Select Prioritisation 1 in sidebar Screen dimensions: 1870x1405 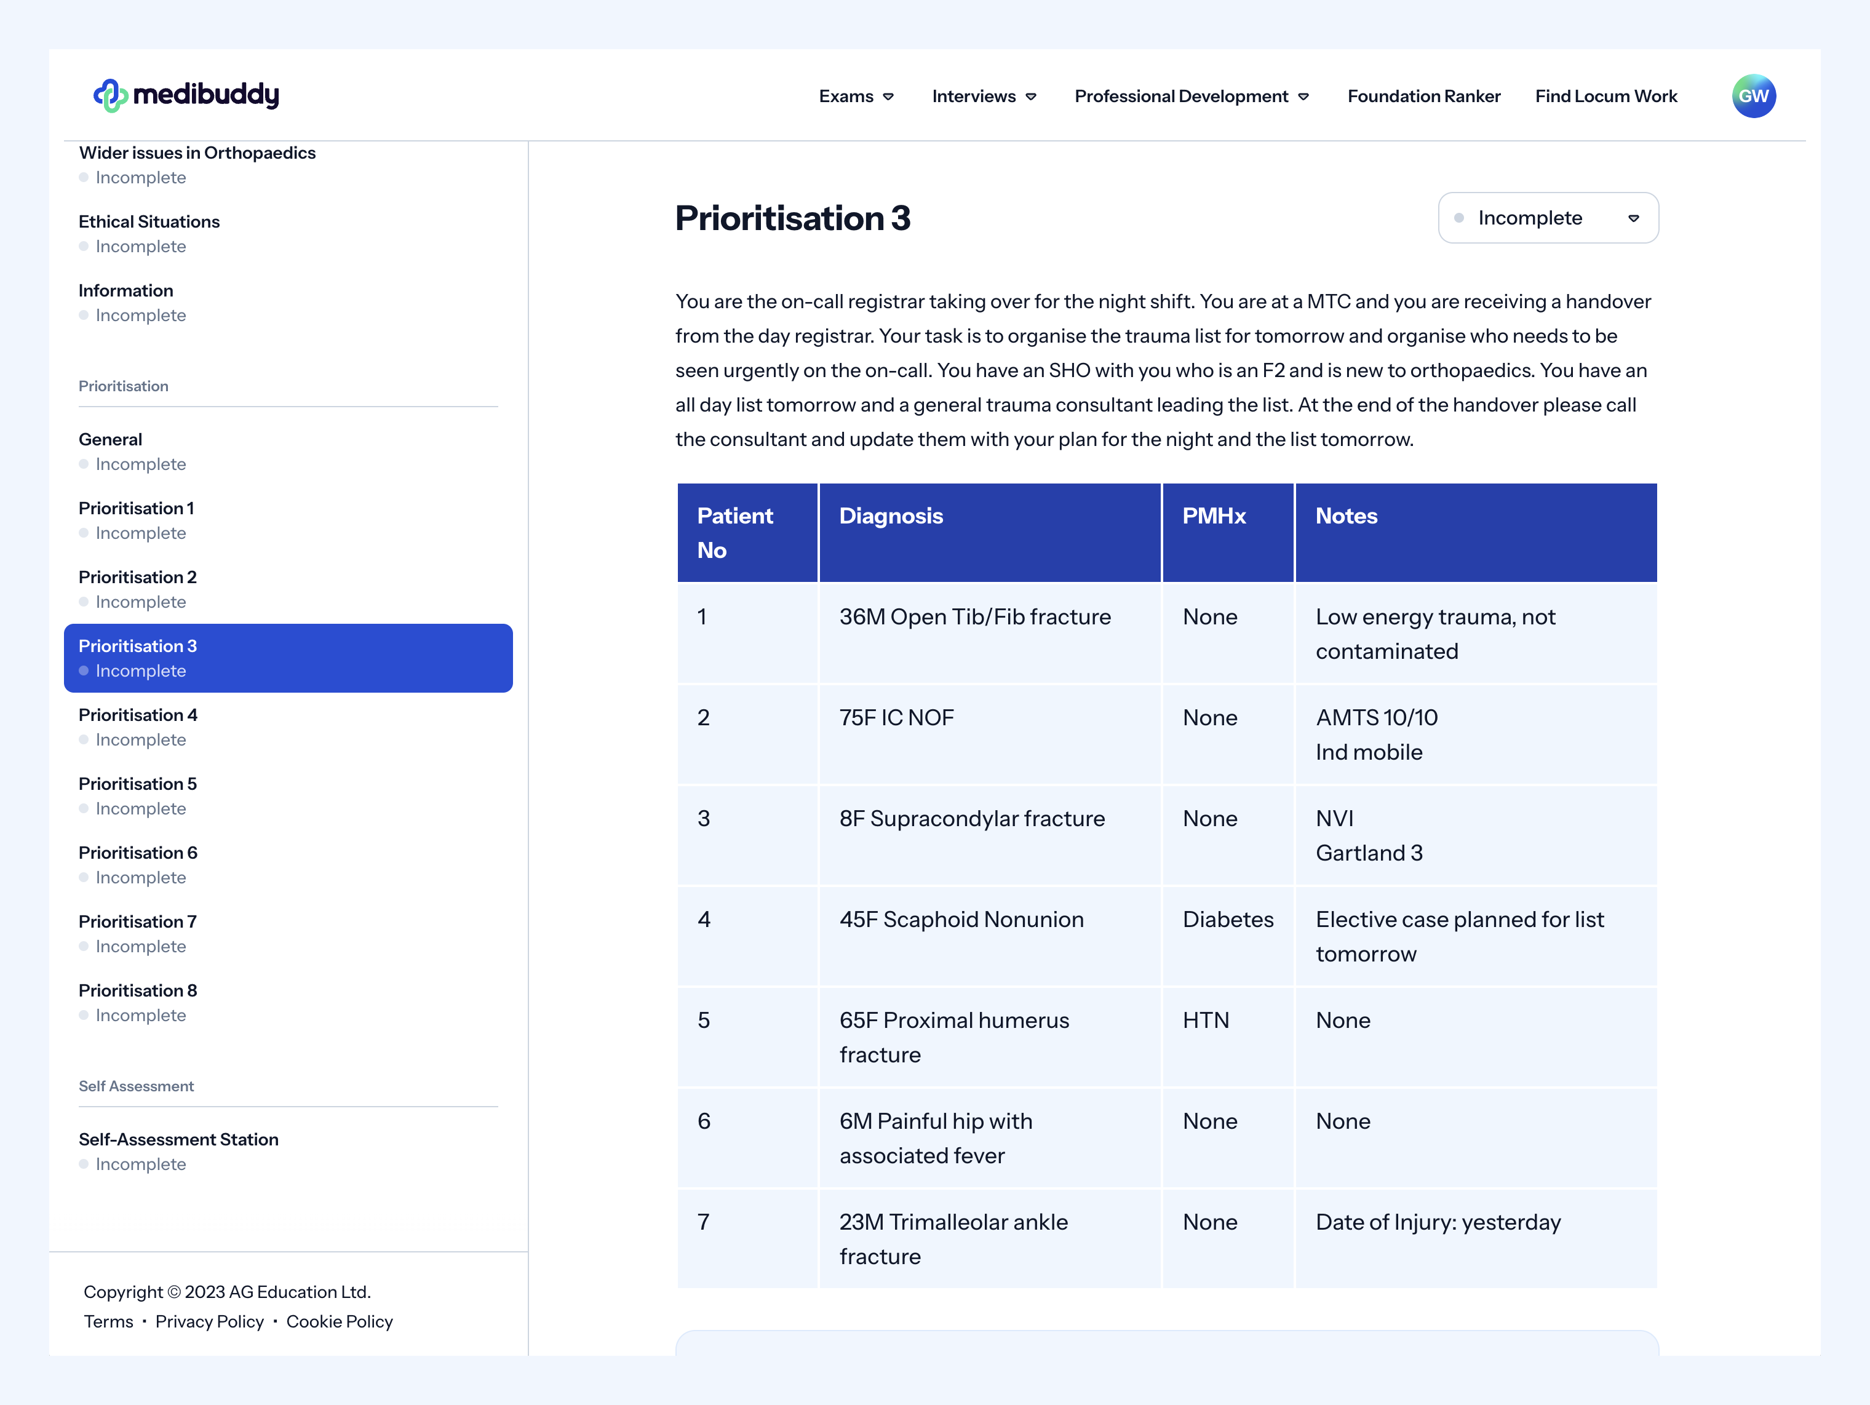click(x=288, y=521)
